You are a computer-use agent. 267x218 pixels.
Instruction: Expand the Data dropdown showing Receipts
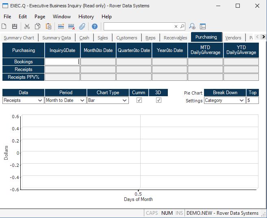coord(40,100)
